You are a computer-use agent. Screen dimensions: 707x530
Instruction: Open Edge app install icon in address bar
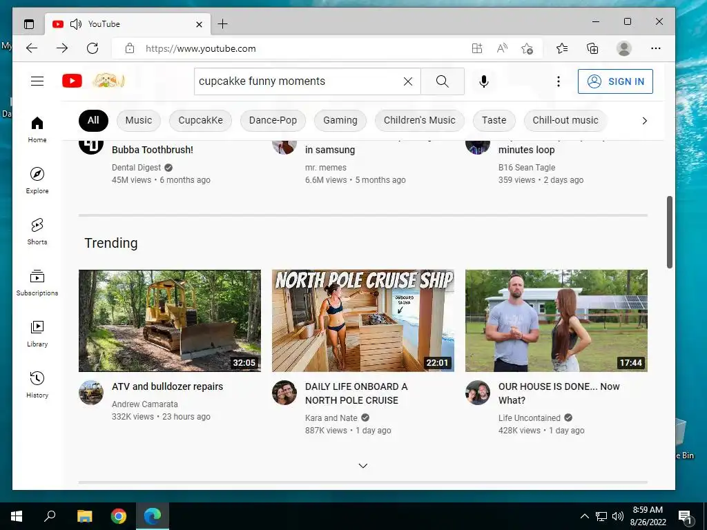(477, 48)
